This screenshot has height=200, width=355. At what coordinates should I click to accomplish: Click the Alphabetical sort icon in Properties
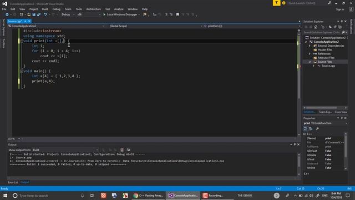pos(311,129)
